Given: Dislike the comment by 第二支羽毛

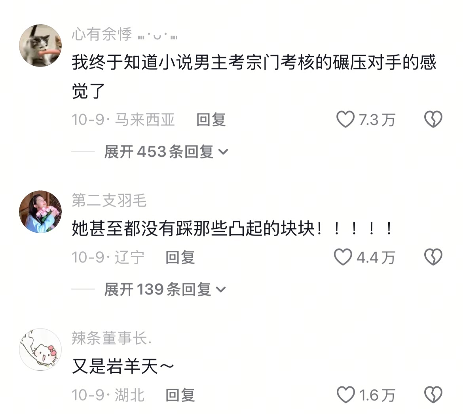Looking at the screenshot, I should 433,257.
